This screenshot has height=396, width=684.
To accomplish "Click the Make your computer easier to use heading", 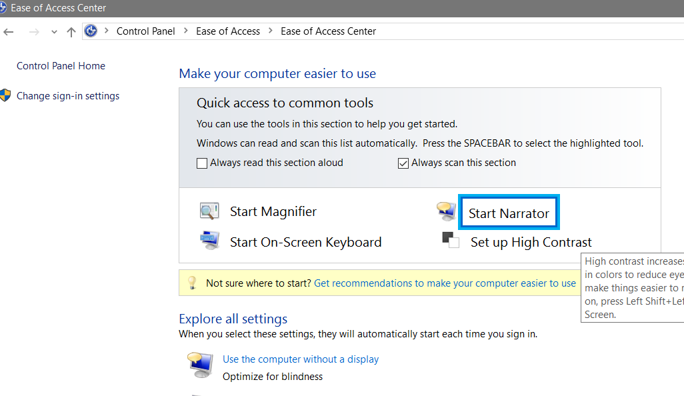I will [x=277, y=73].
